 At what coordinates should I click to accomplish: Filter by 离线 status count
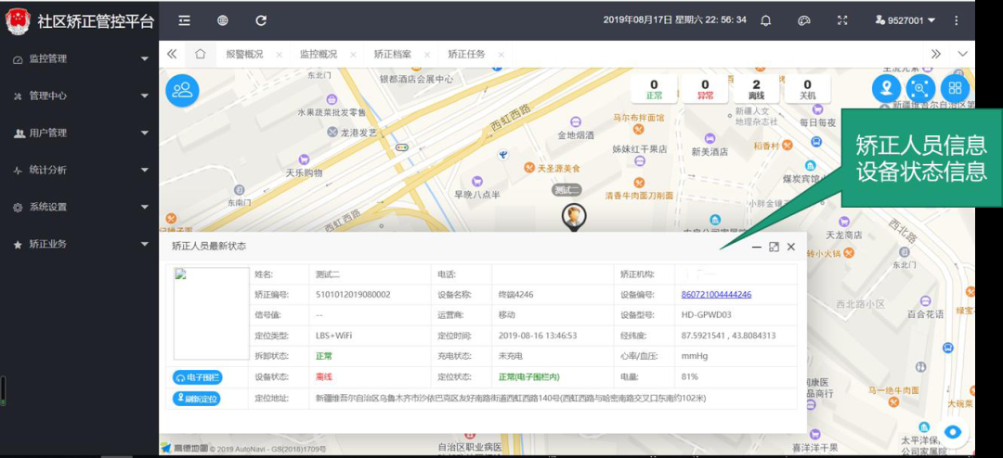coord(756,89)
